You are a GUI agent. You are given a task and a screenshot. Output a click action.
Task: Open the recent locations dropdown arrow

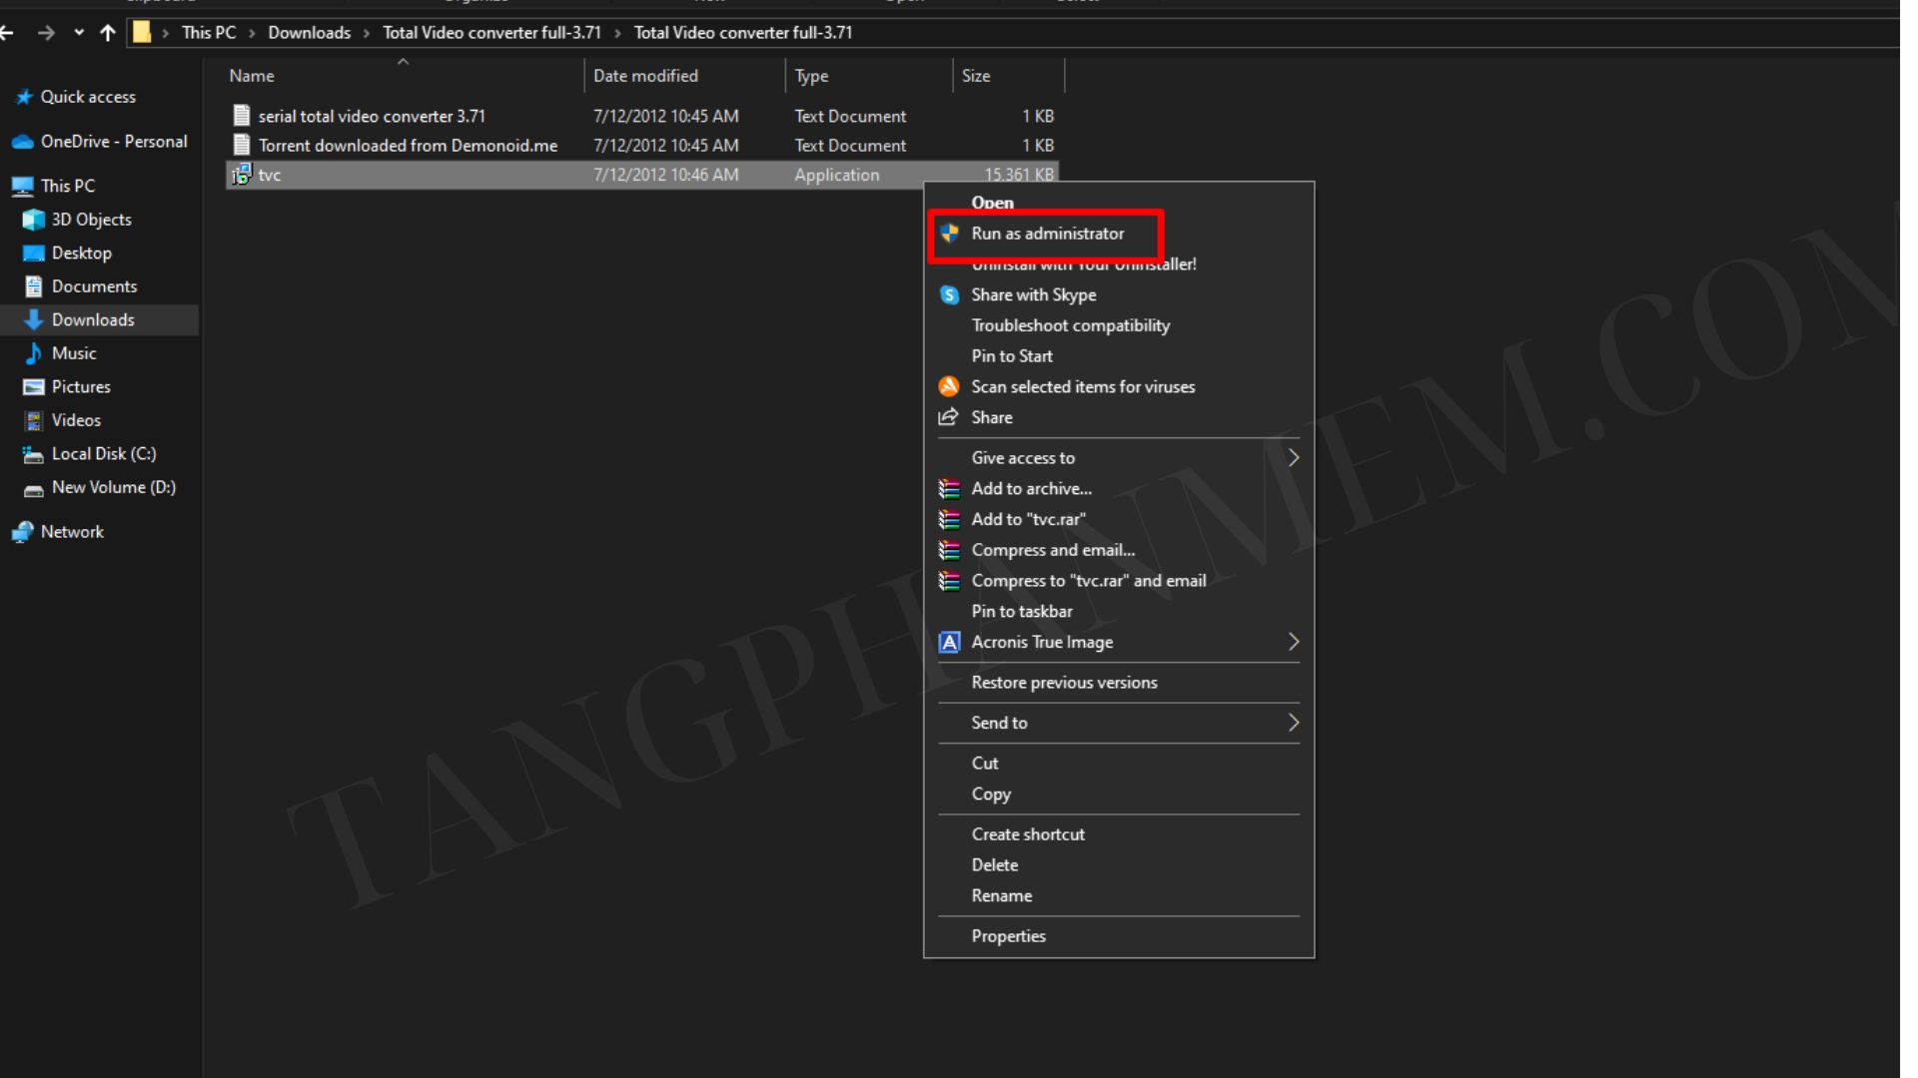[79, 33]
